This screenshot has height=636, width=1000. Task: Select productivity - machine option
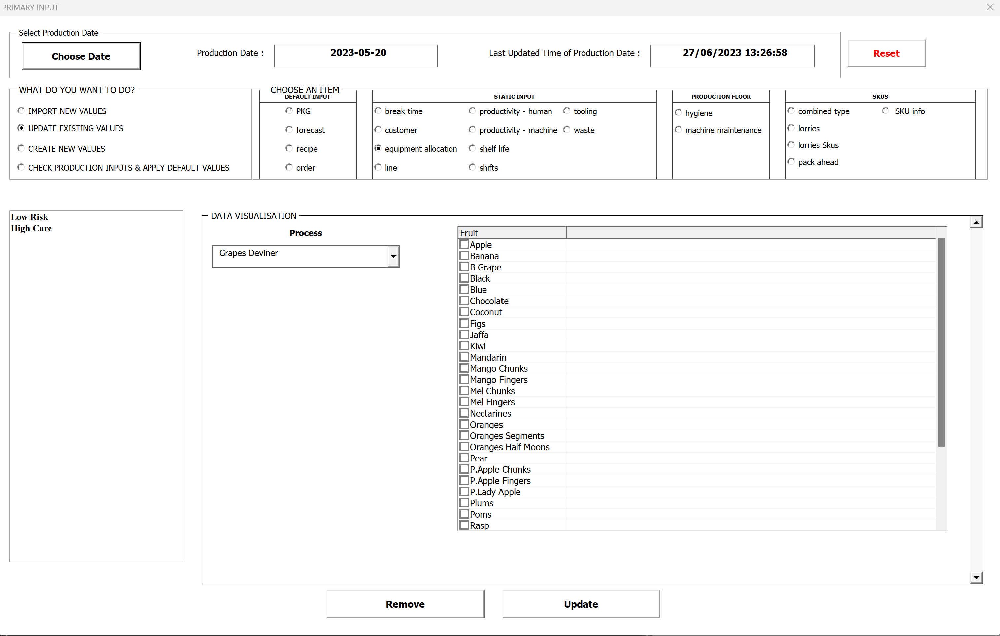click(472, 130)
